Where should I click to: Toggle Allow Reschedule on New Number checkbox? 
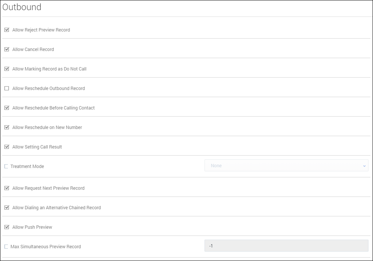point(7,127)
